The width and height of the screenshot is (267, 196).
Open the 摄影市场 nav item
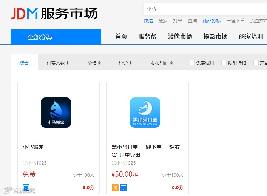[215, 36]
